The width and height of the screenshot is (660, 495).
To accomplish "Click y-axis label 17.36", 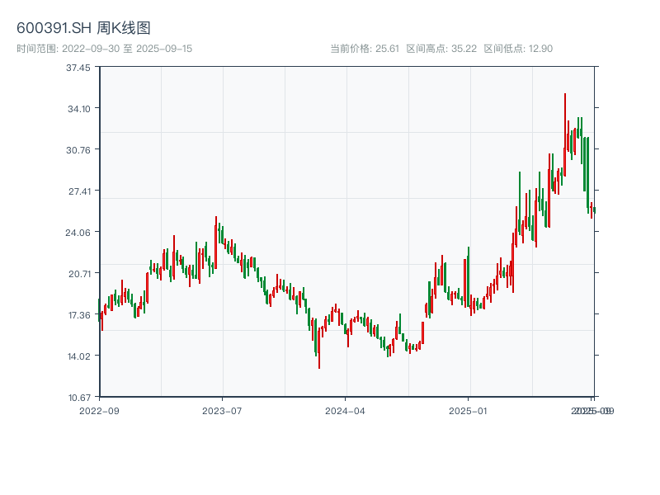I will pyautogui.click(x=79, y=315).
